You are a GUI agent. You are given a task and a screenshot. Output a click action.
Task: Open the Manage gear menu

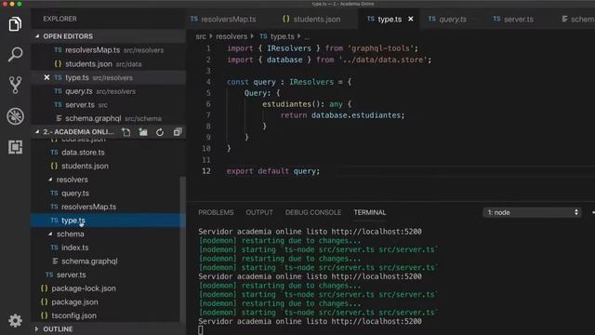[15, 320]
